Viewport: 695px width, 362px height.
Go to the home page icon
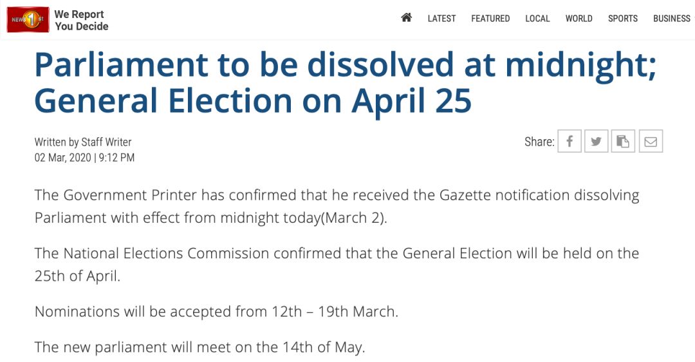tap(406, 18)
